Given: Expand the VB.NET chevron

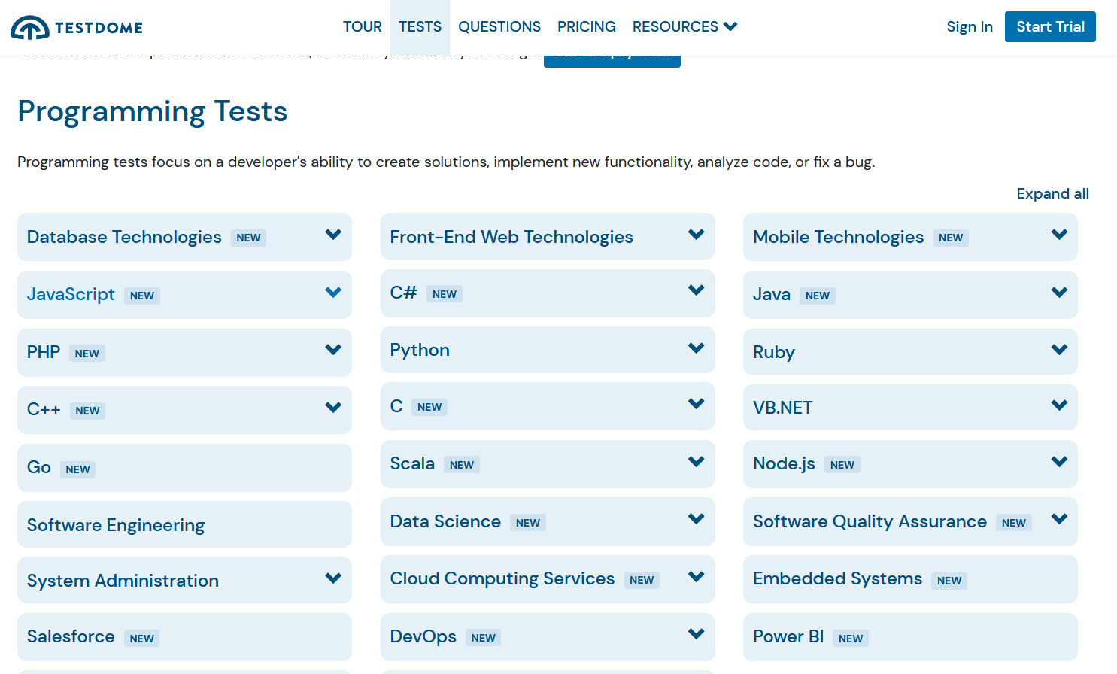Looking at the screenshot, I should [x=1059, y=405].
